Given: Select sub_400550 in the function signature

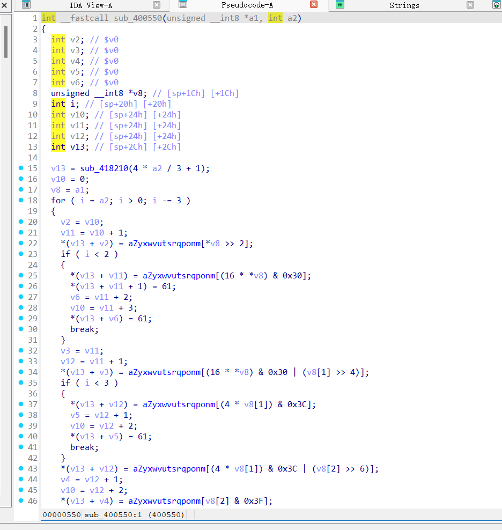Looking at the screenshot, I should point(138,18).
